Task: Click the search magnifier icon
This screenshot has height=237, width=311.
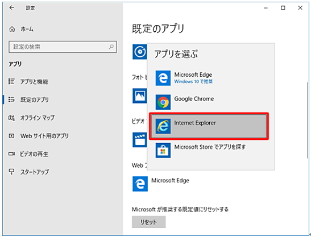Action: pos(111,47)
